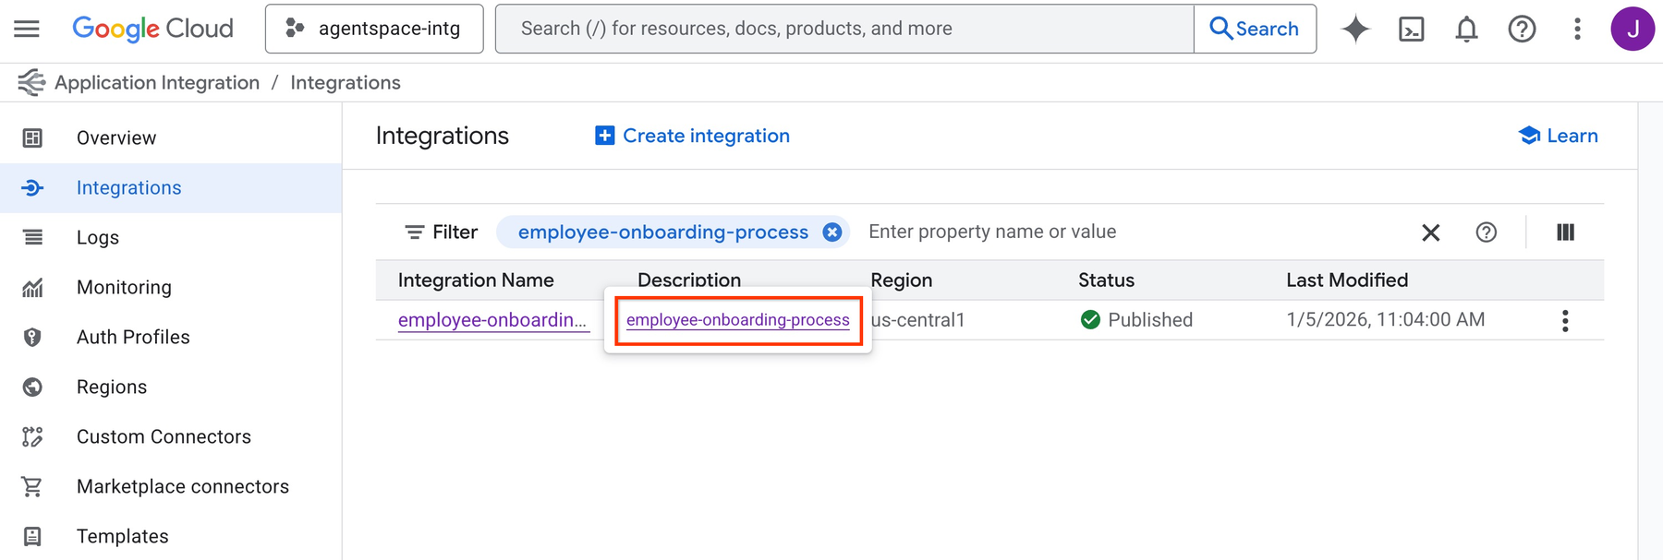
Task: Click Create integration button
Action: point(692,136)
